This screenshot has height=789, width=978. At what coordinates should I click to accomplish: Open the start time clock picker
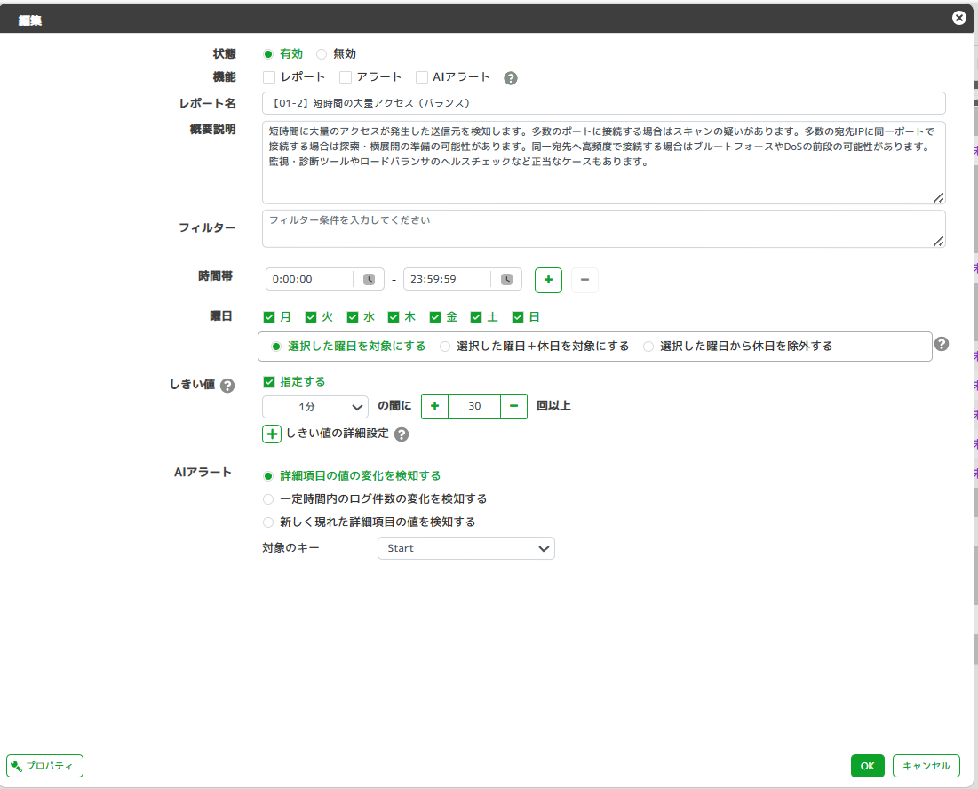(x=369, y=279)
